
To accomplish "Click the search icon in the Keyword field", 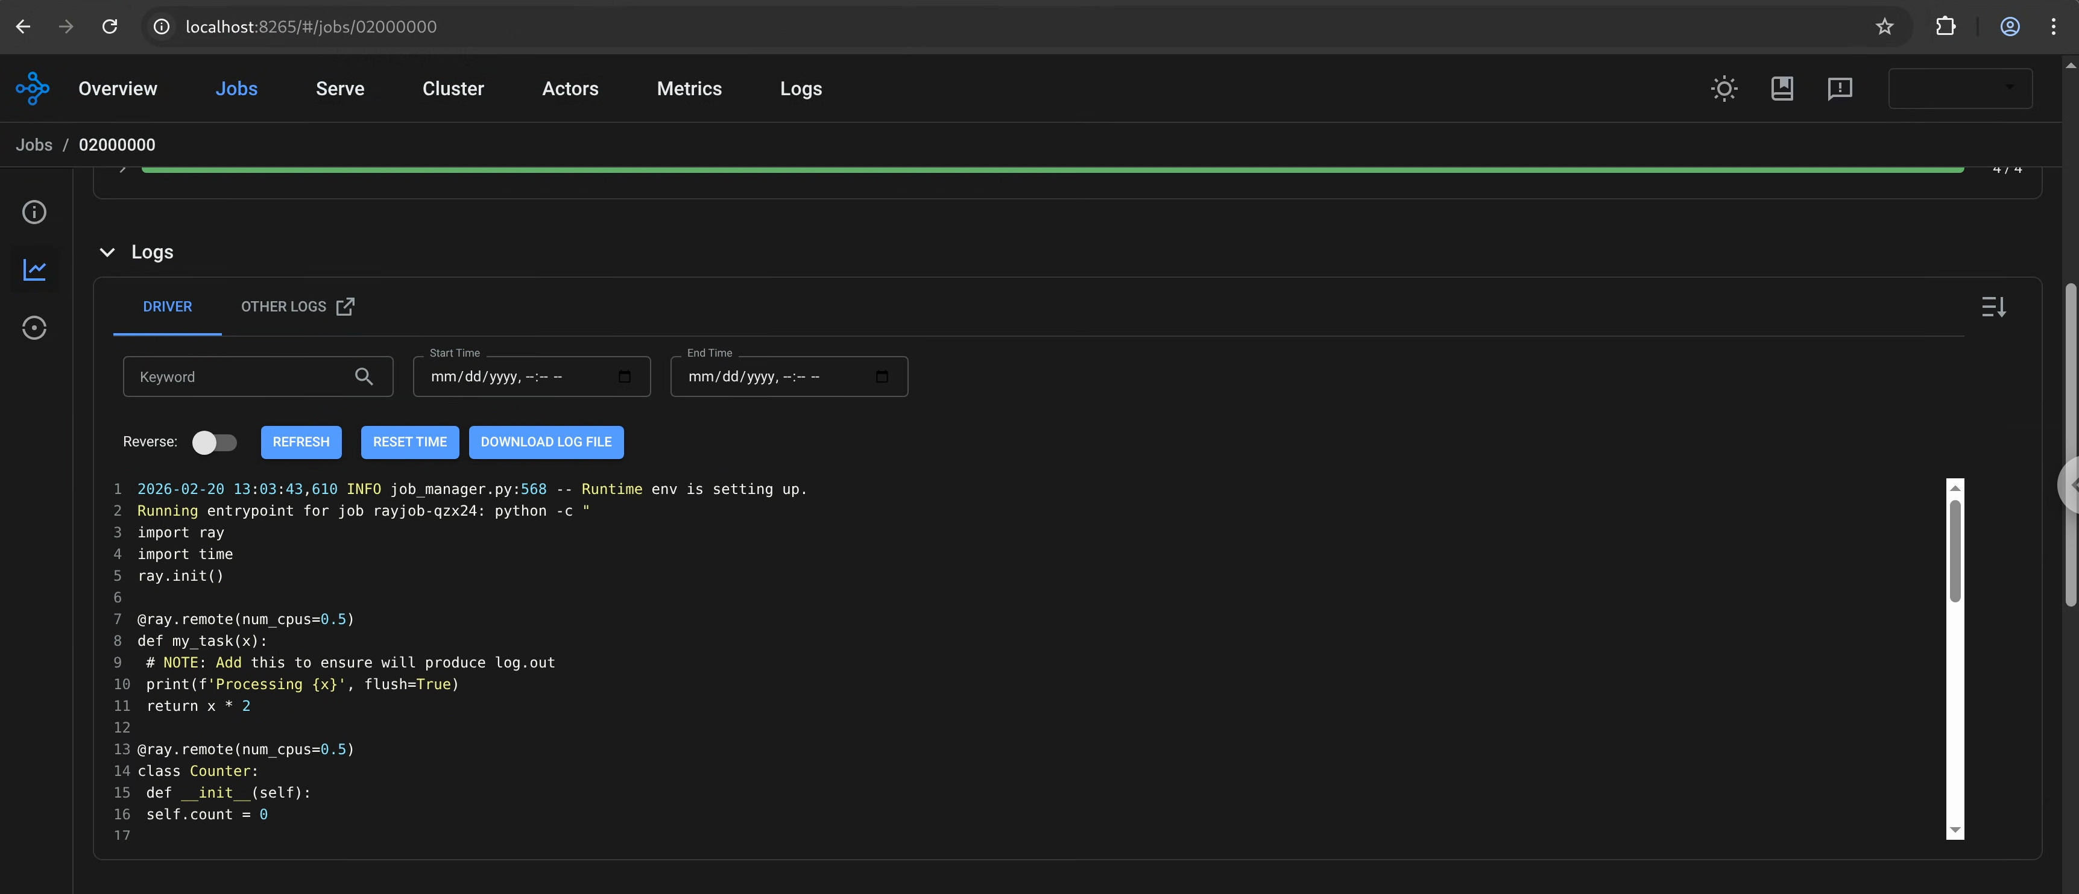I will tap(364, 377).
